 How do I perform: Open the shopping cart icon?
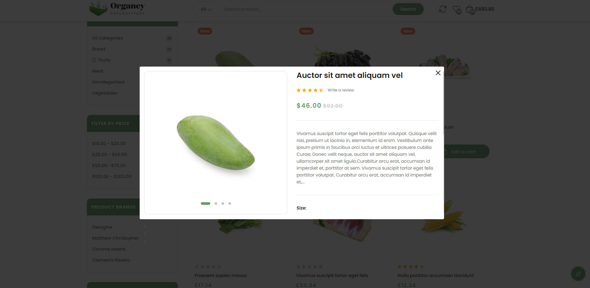click(470, 9)
